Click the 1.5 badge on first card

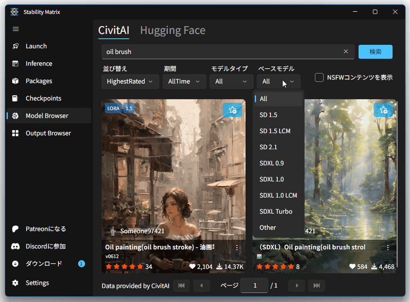129,108
